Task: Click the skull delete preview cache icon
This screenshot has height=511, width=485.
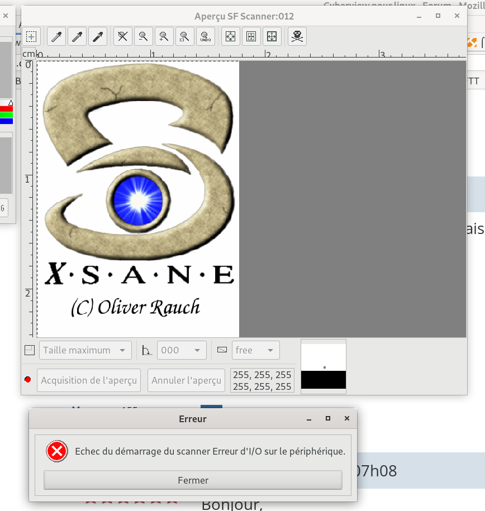Action: (x=297, y=36)
